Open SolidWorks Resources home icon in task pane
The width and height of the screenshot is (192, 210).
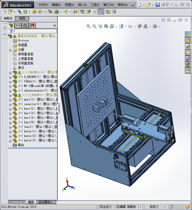(x=188, y=40)
